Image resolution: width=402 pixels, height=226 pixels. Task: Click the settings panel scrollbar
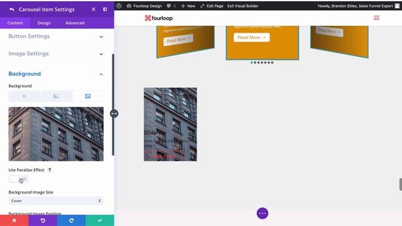(113, 105)
